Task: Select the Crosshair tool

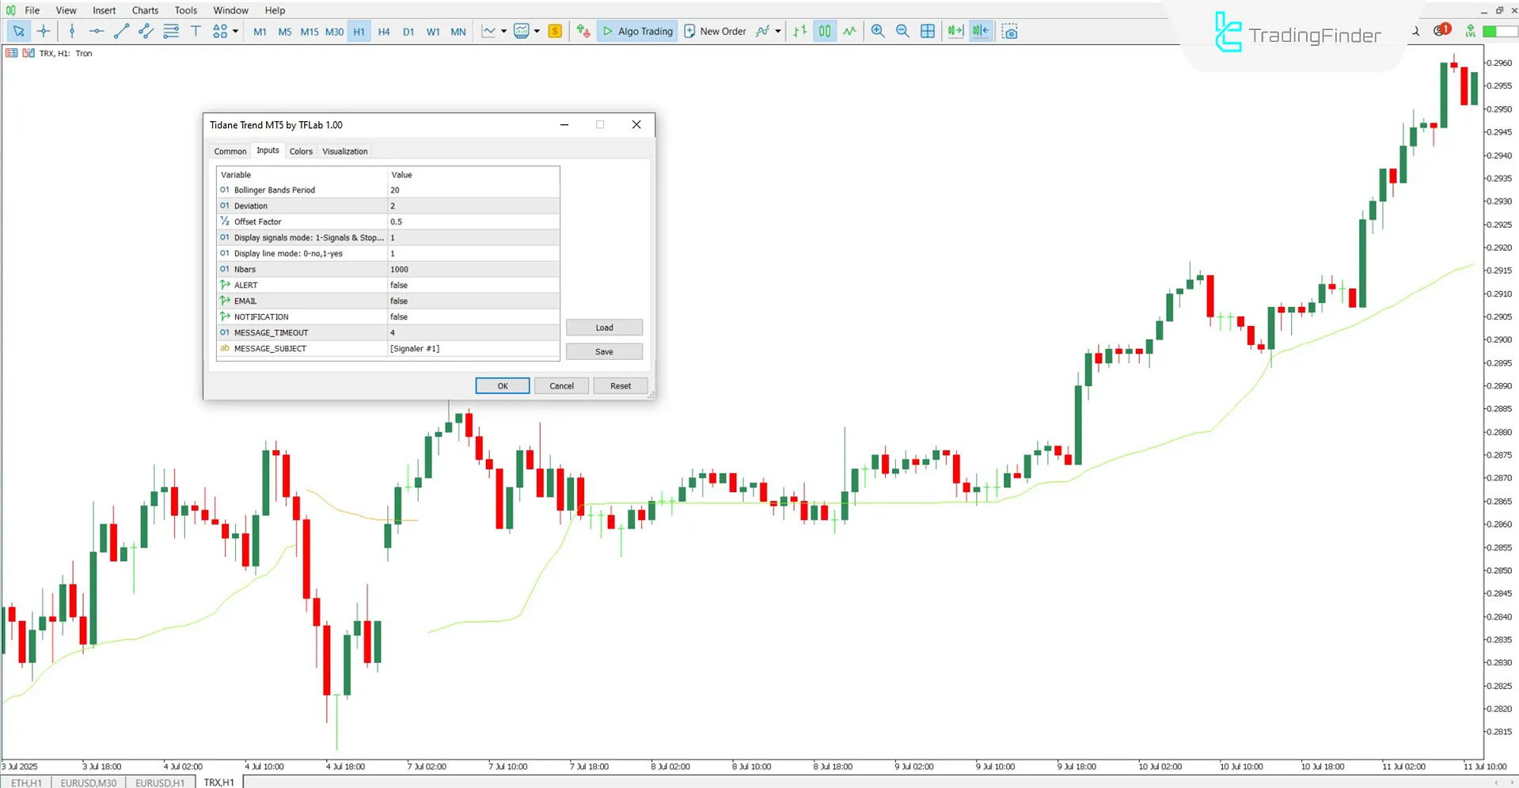Action: coord(44,31)
